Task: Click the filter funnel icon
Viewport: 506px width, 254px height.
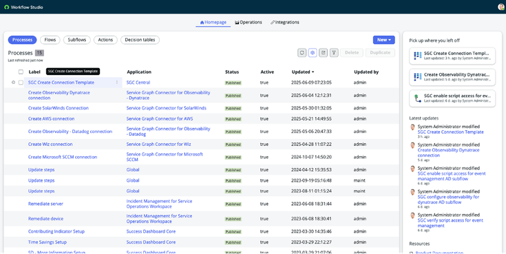Action: (334, 52)
